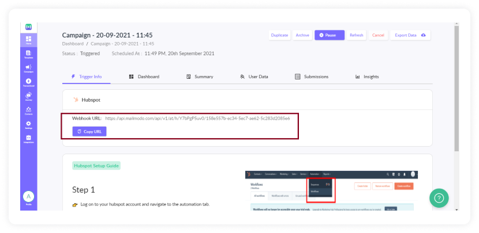Open the Integrations sidebar icon

pyautogui.click(x=29, y=139)
